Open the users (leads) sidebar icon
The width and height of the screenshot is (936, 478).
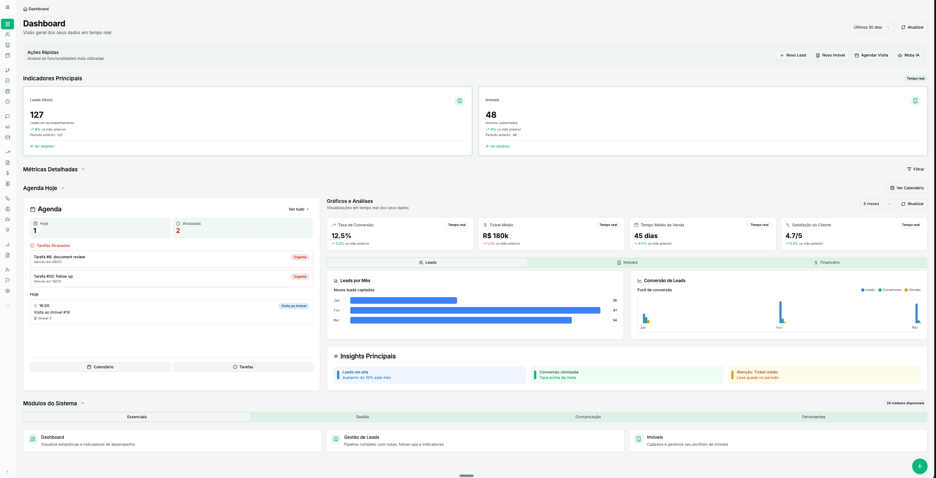[x=7, y=34]
